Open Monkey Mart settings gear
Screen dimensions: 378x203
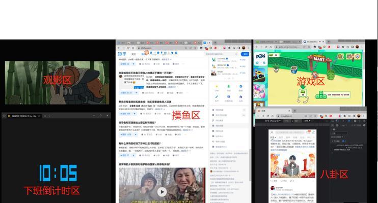pyautogui.click(x=357, y=56)
